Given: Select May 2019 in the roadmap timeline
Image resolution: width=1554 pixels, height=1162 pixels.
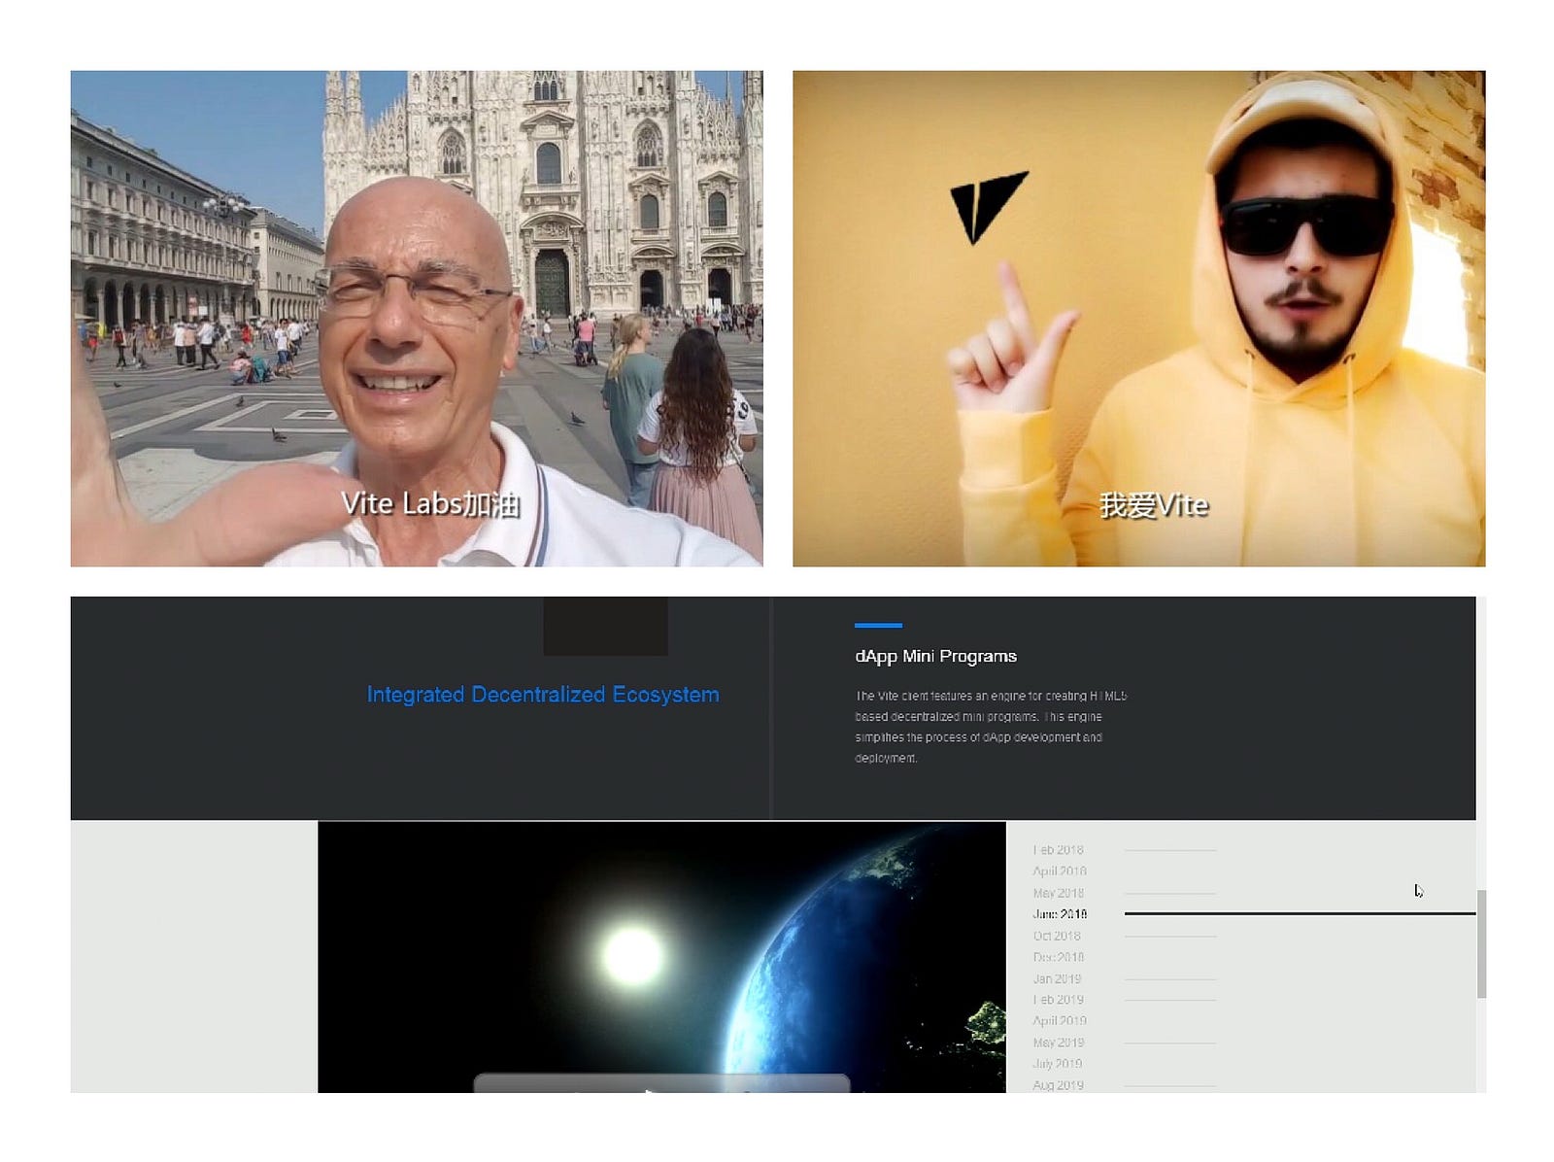Looking at the screenshot, I should tap(1058, 1042).
